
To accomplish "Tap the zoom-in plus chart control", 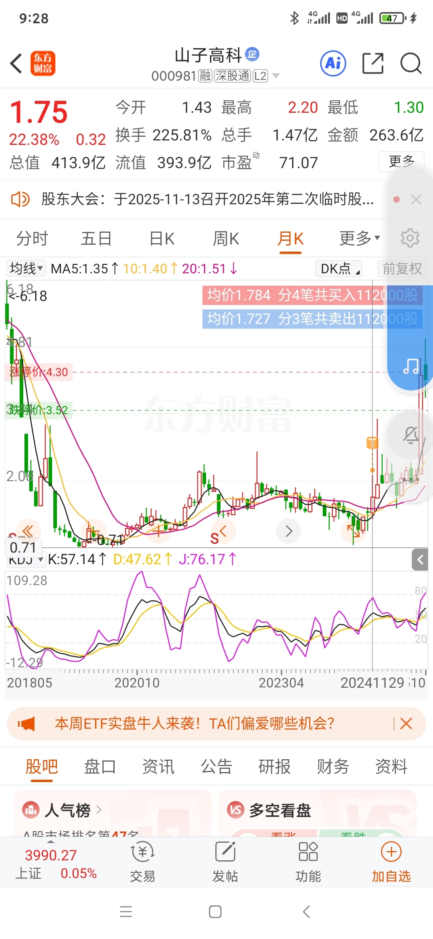I will click(x=159, y=531).
